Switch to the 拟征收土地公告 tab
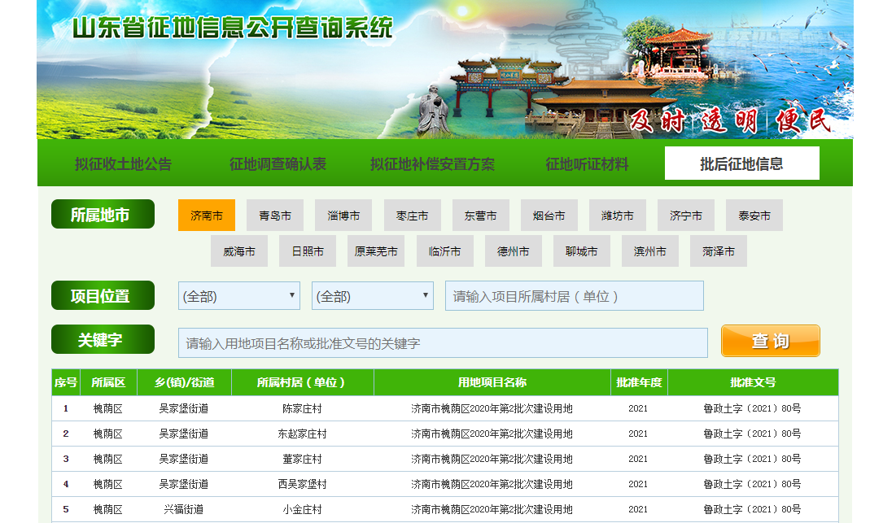The image size is (870, 523). coord(123,163)
